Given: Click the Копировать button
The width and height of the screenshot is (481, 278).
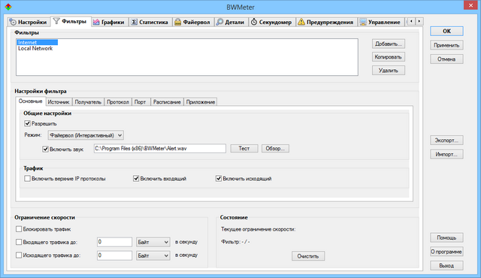Looking at the screenshot, I should tap(389, 57).
